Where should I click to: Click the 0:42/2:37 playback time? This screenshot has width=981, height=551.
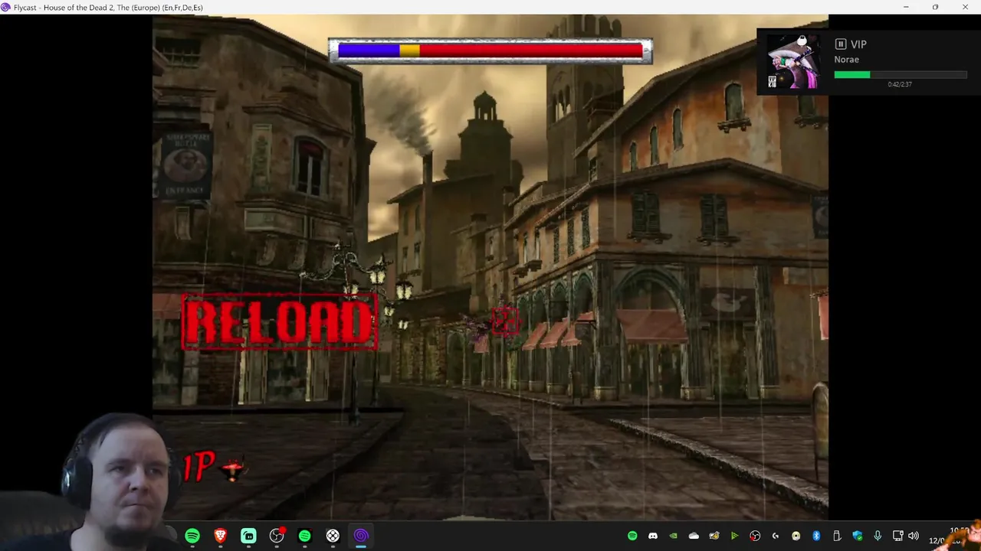pos(900,84)
